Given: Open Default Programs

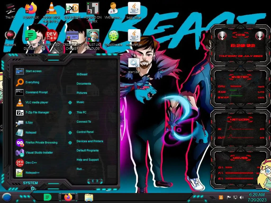Looking at the screenshot, I should (x=87, y=150).
